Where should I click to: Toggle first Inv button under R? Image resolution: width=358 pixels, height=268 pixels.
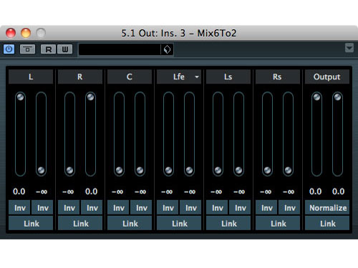[x=69, y=208]
